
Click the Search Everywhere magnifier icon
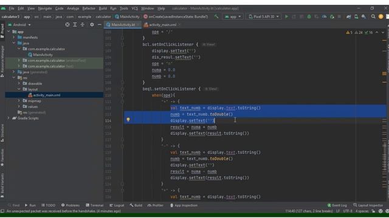[373, 16]
